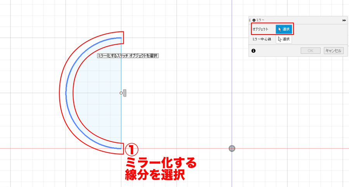Activate the オブジェクト 選択 button
Screen dimensions: 349x187
click(x=284, y=29)
